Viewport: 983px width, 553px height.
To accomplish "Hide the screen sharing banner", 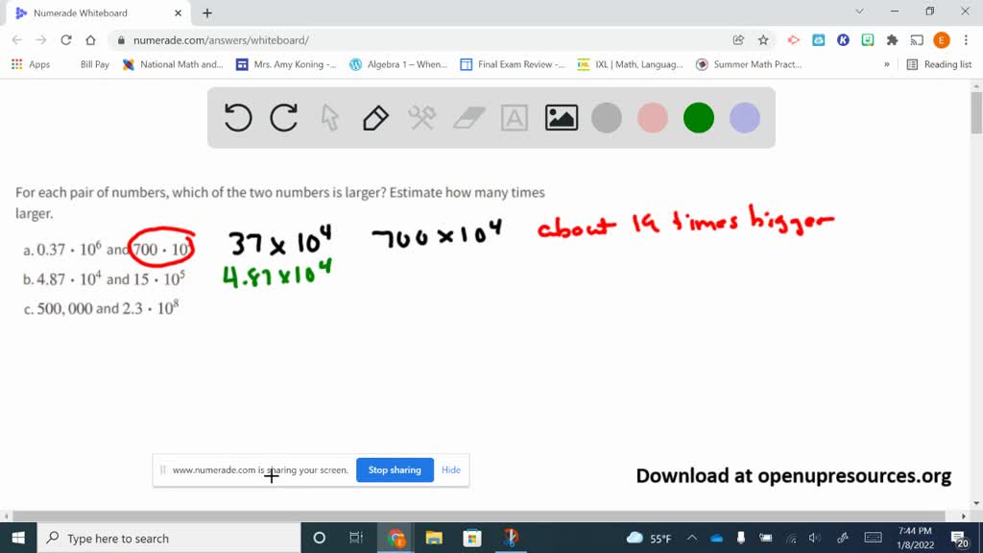I will pos(450,469).
